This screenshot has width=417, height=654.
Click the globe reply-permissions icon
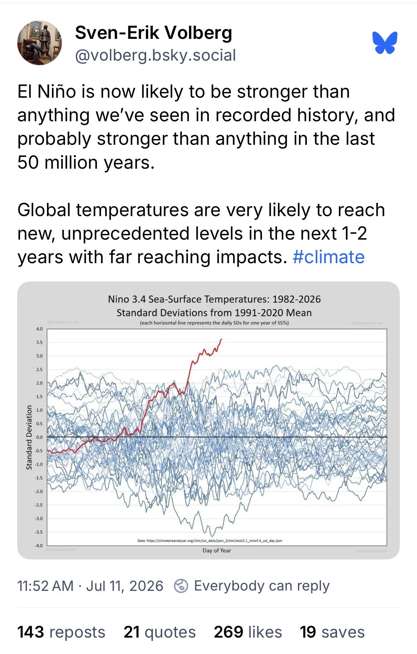tap(181, 586)
